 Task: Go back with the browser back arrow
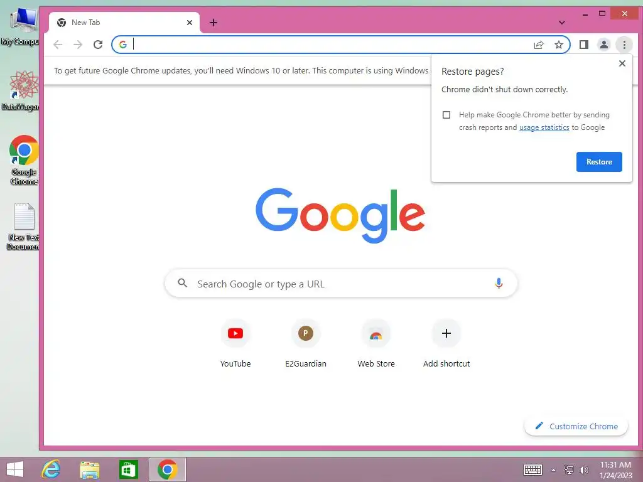(x=58, y=45)
